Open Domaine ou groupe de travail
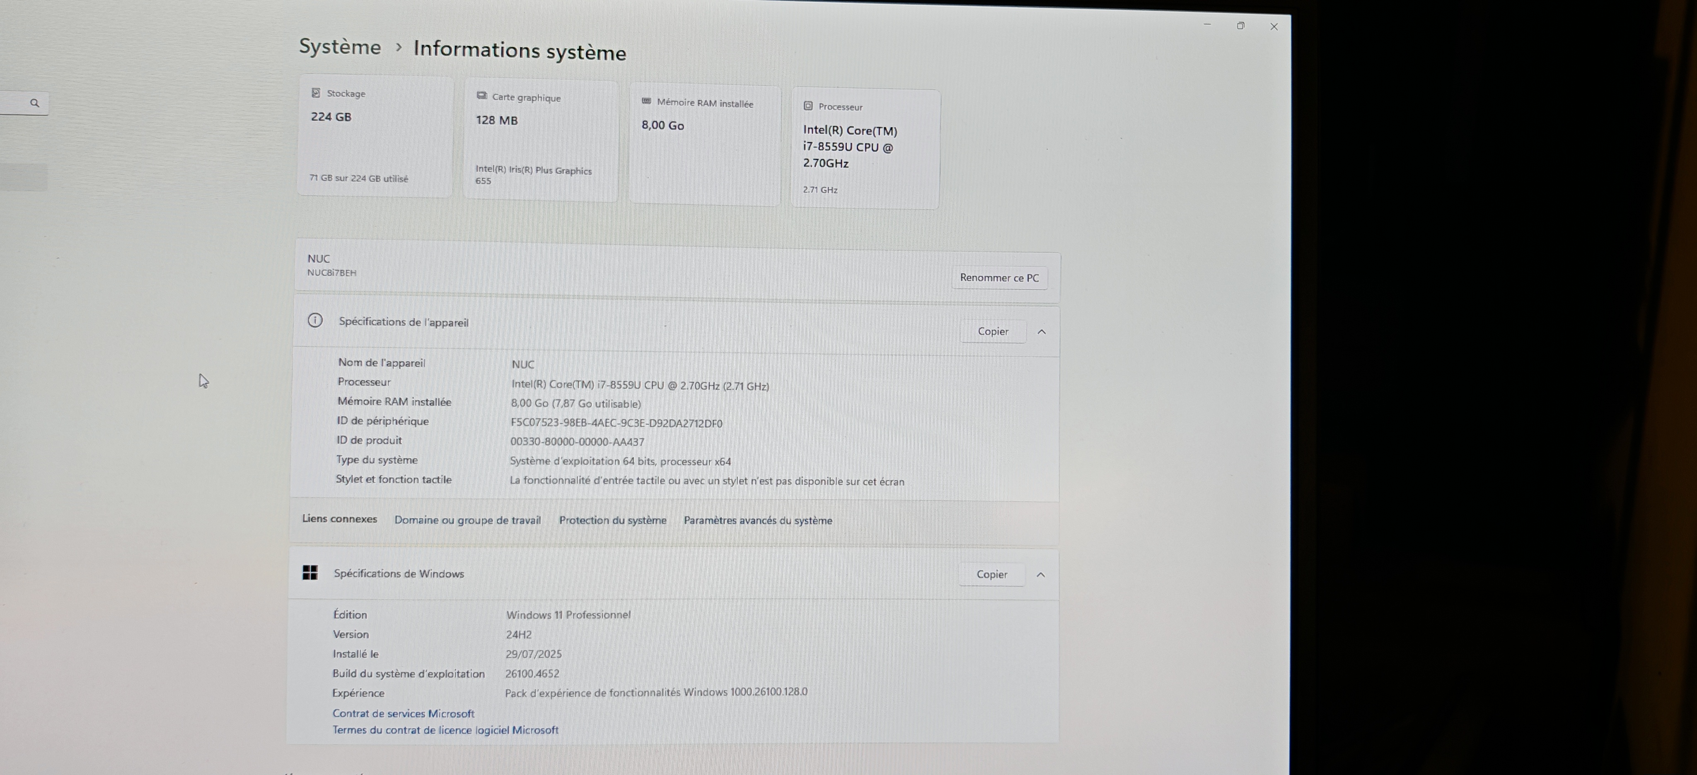This screenshot has height=775, width=1697. click(467, 520)
